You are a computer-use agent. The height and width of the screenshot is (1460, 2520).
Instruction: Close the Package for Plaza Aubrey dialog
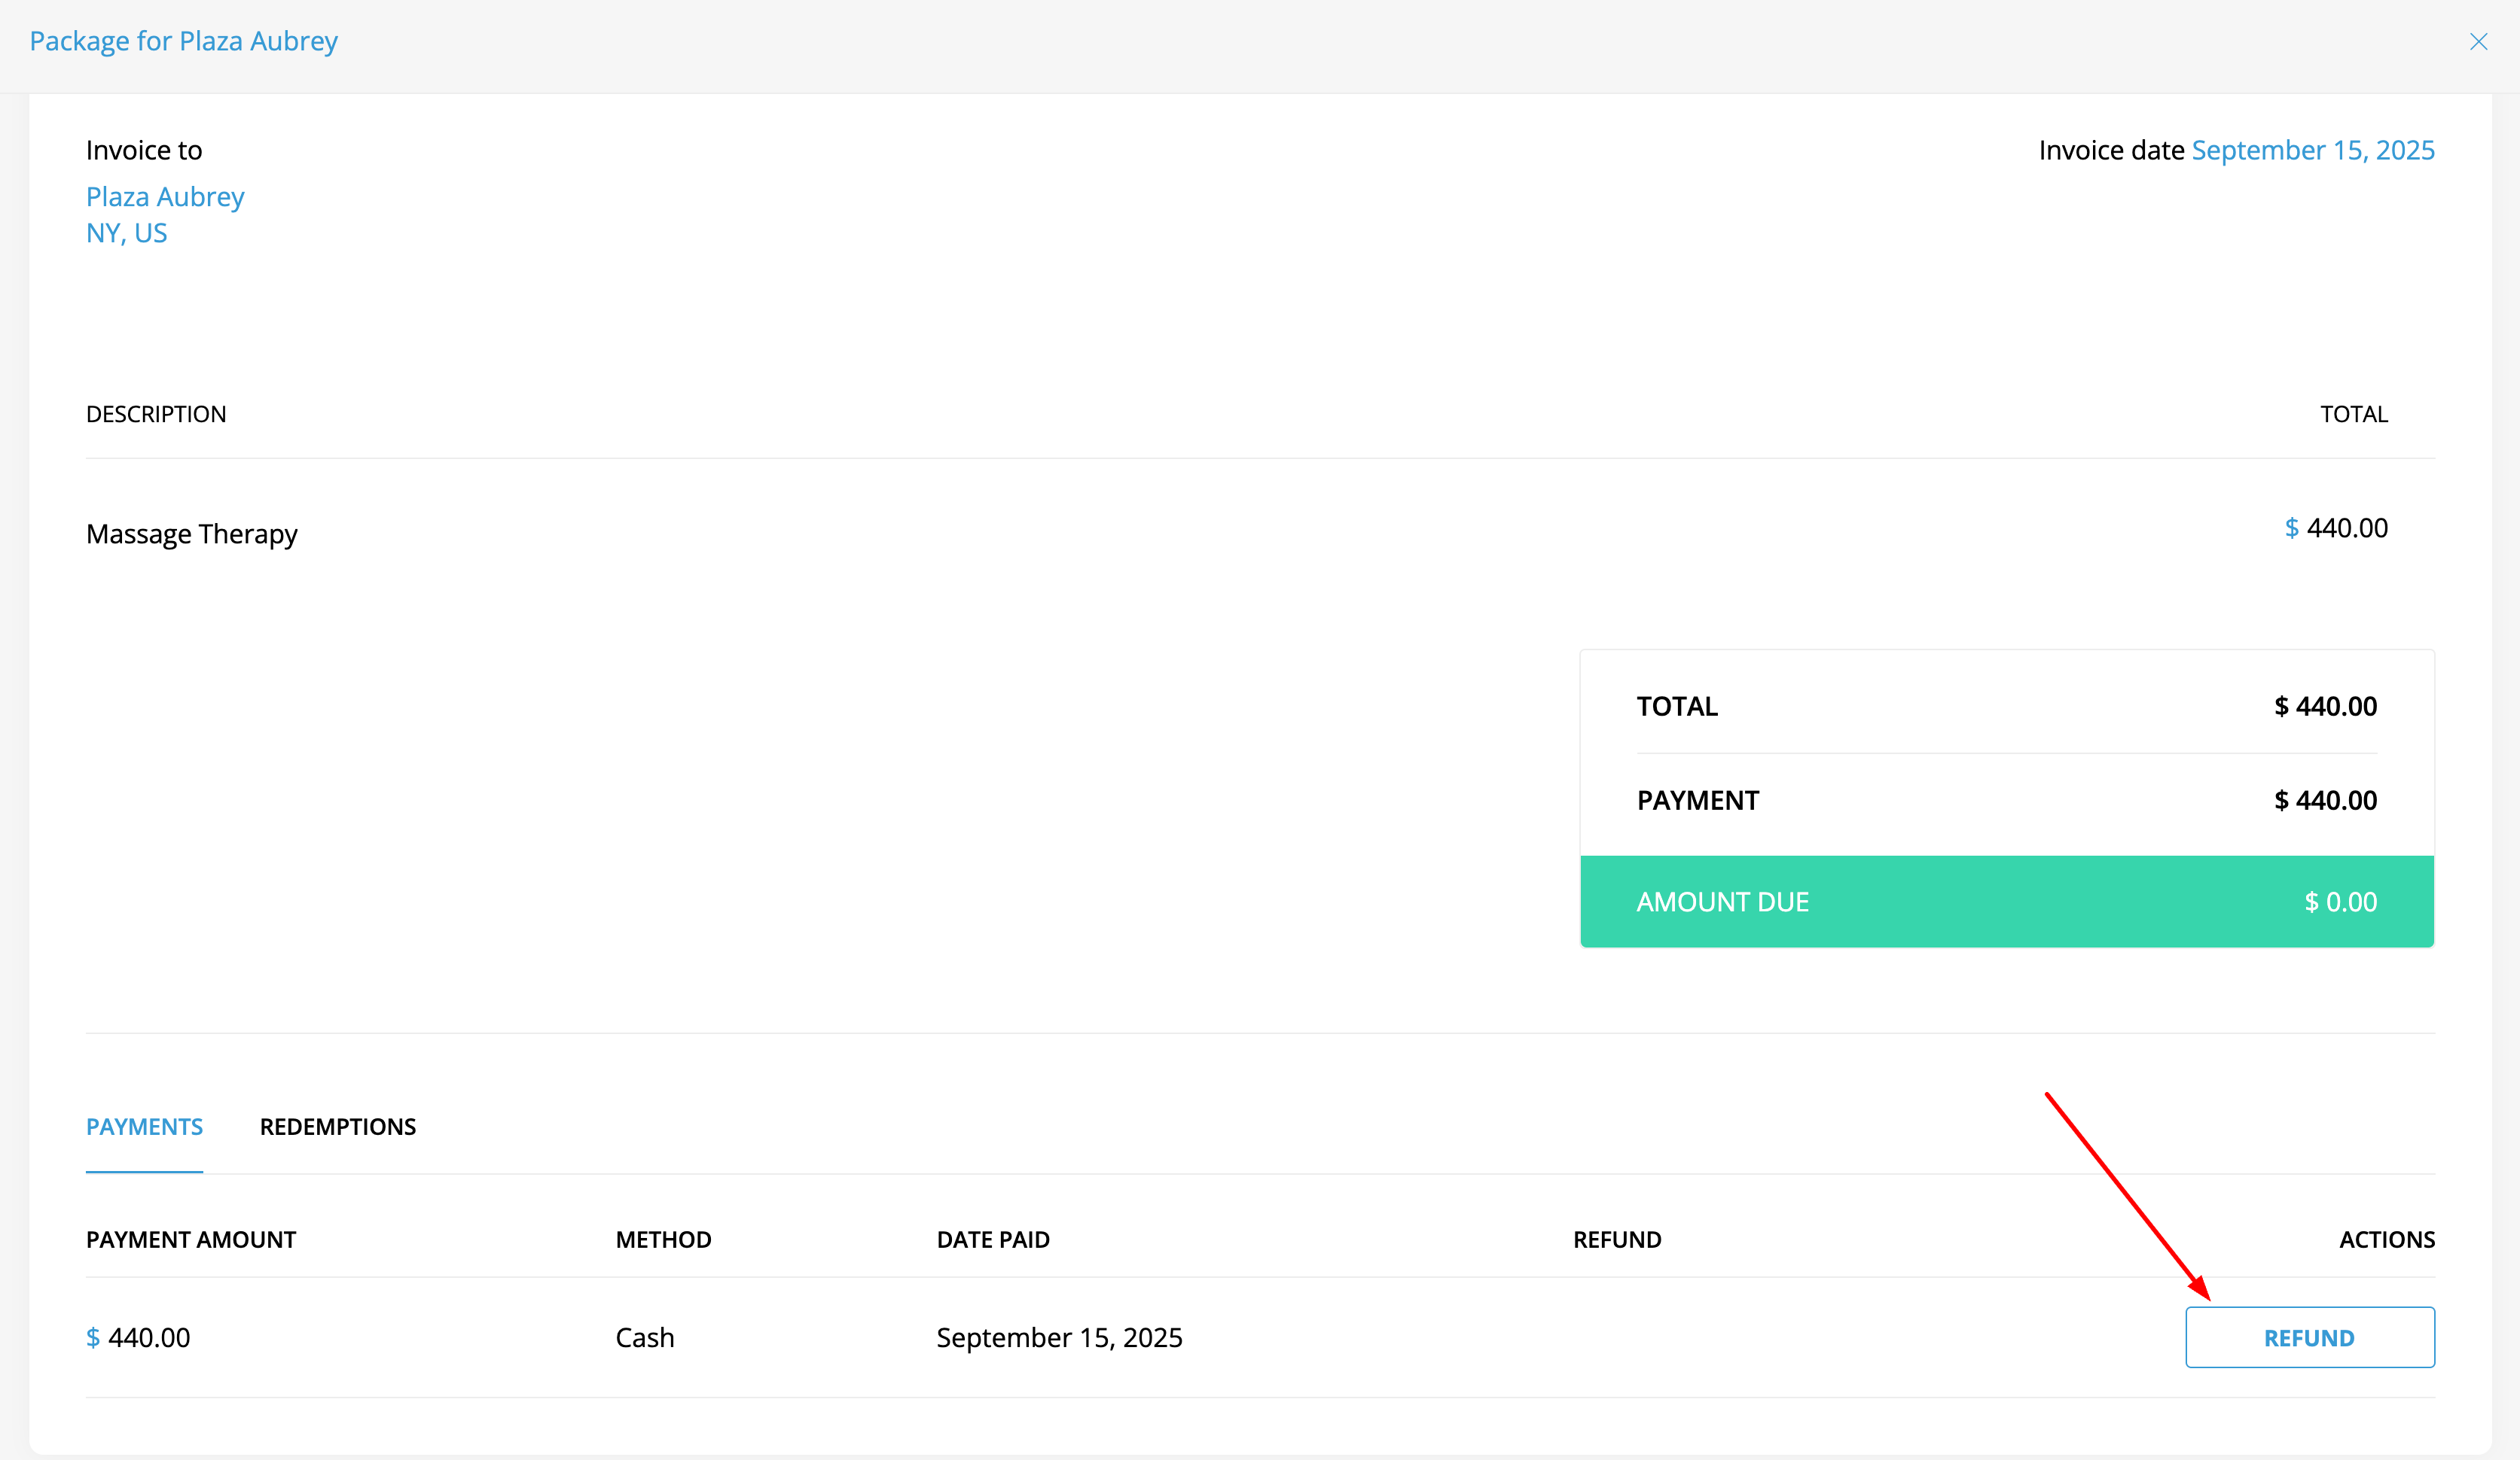click(x=2478, y=41)
